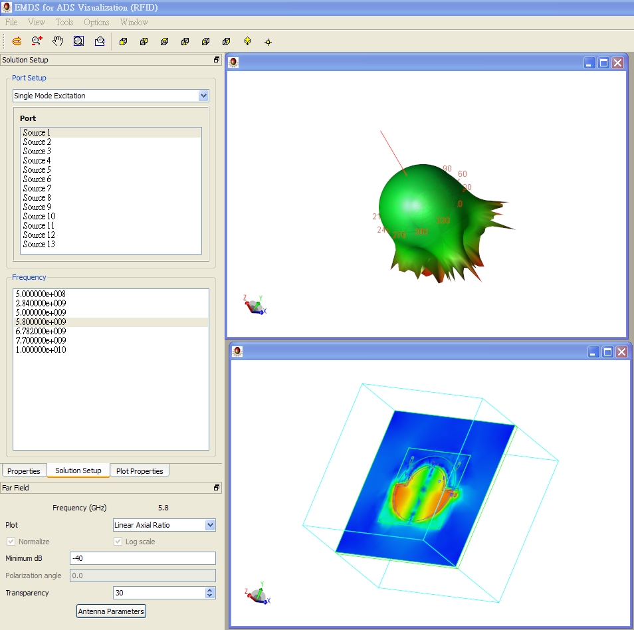This screenshot has width=634, height=630.
Task: Switch to top face cube view
Action: [165, 41]
